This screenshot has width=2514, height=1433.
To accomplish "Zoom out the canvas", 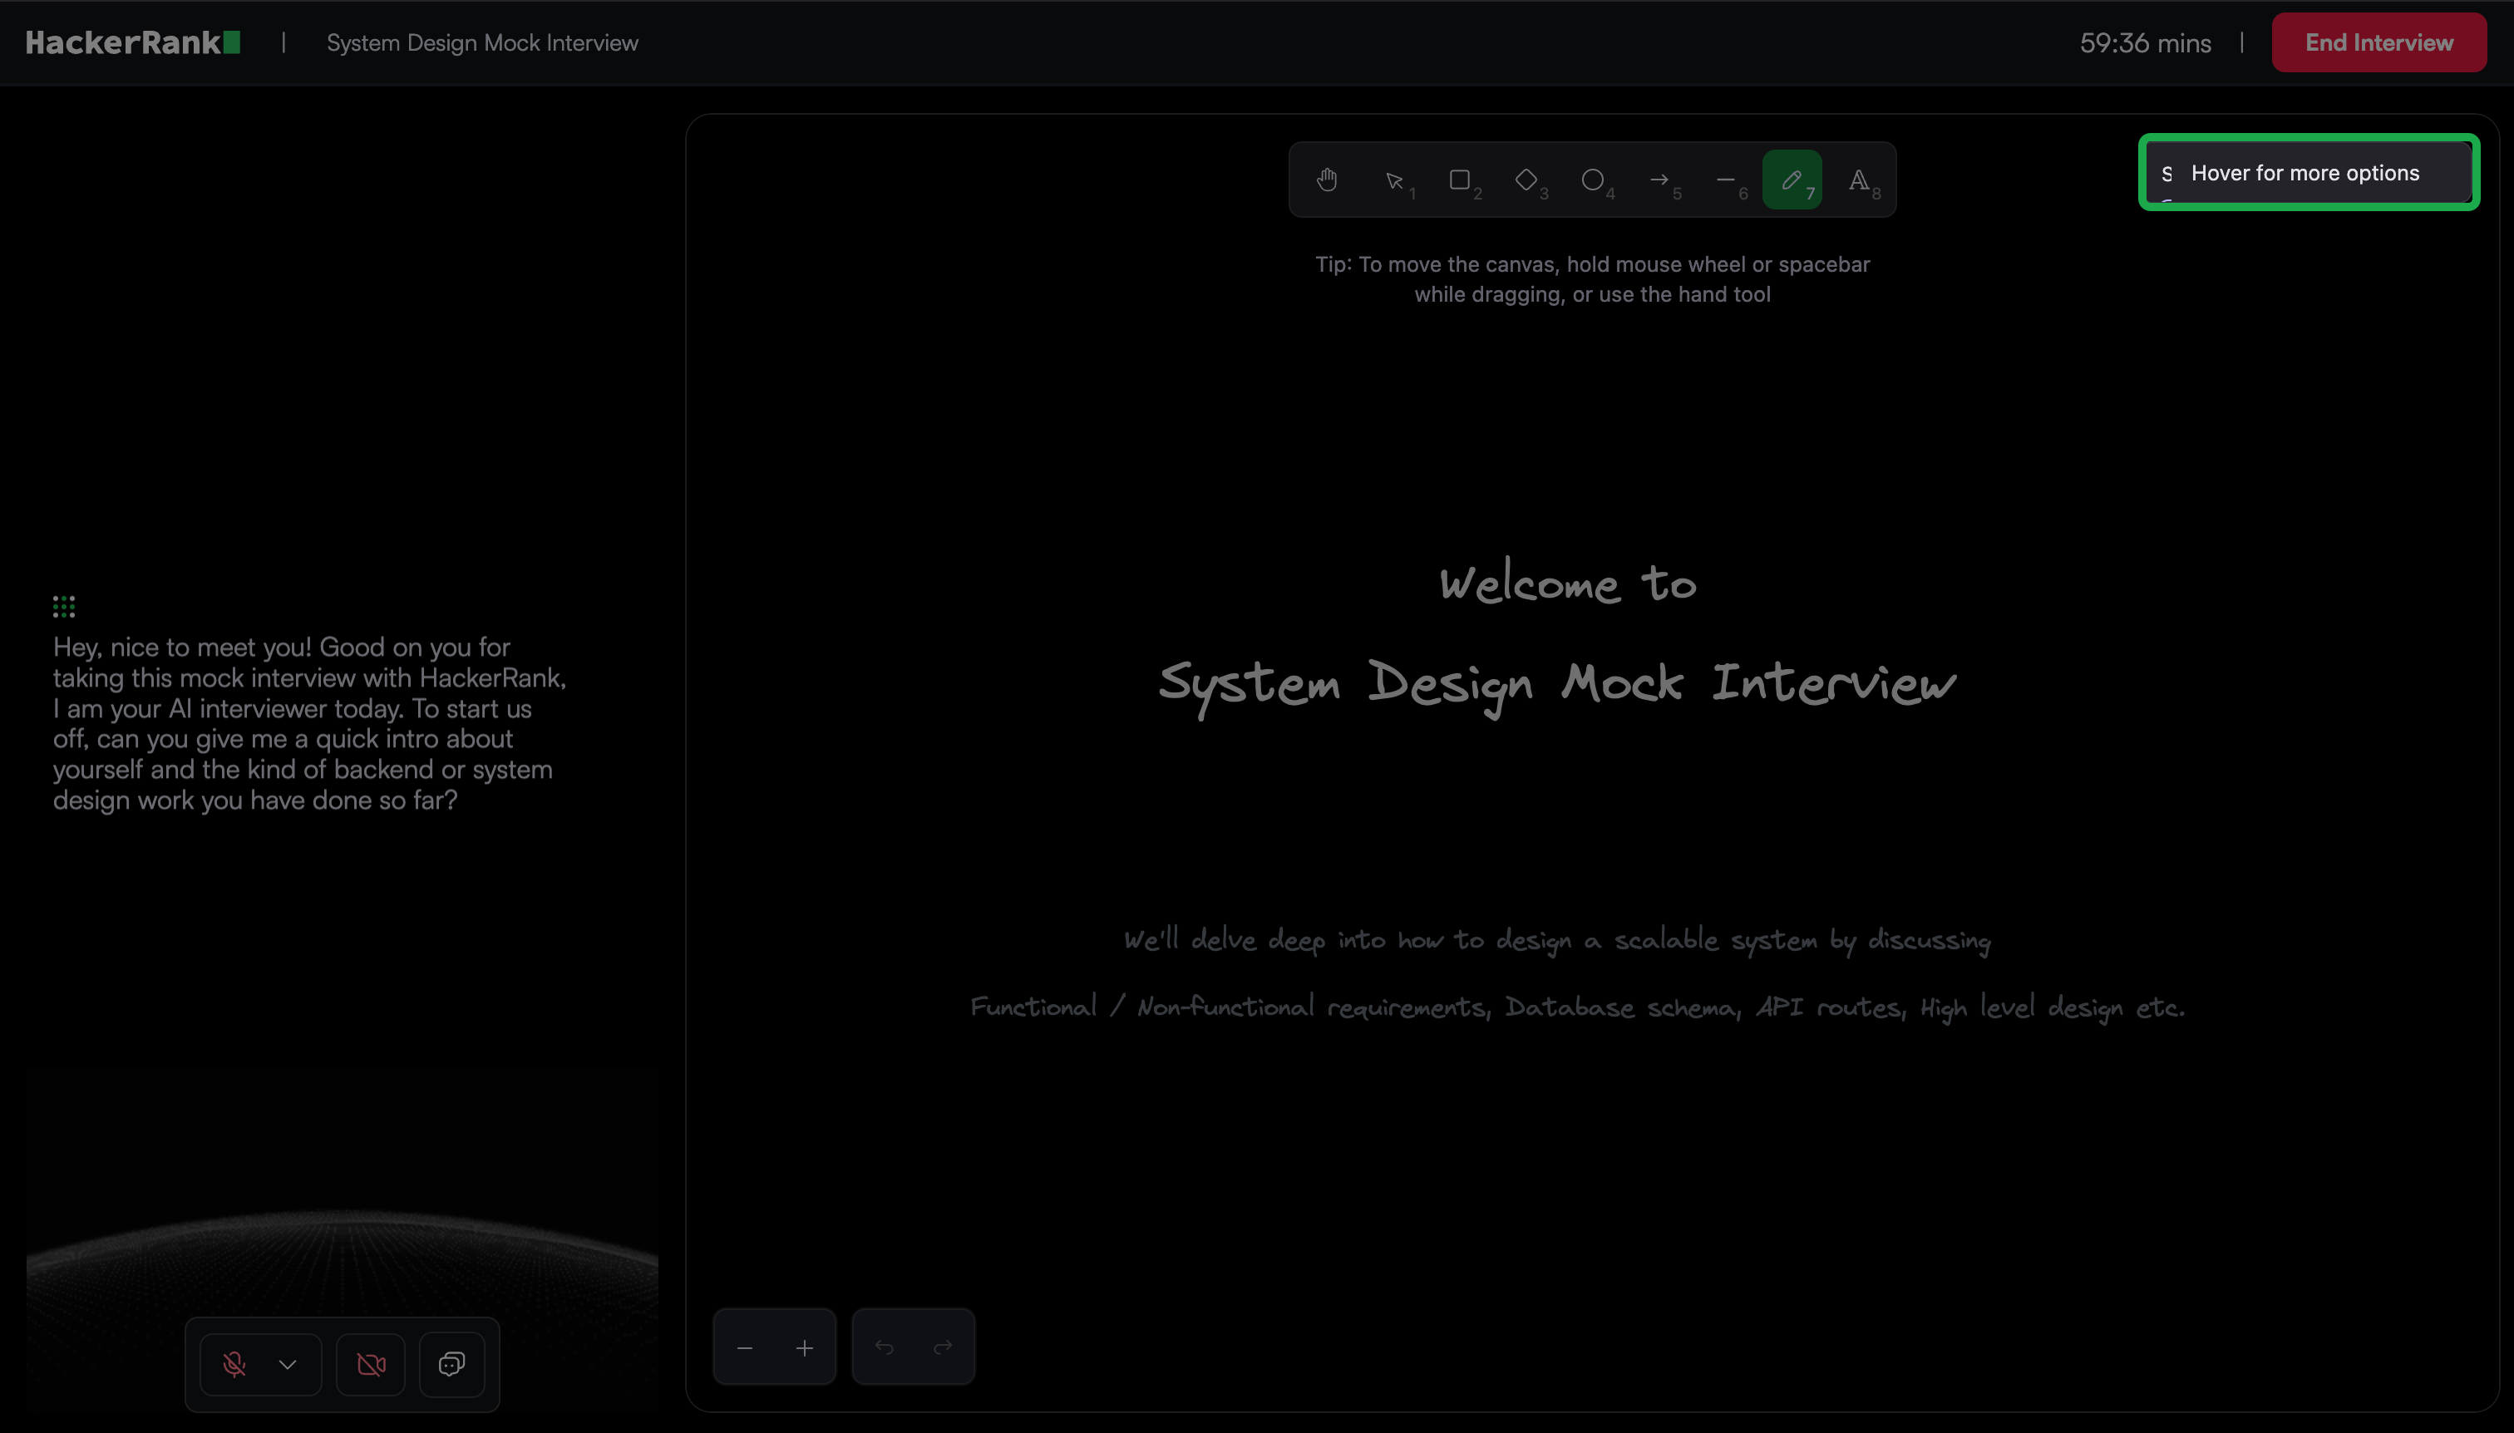I will click(745, 1347).
